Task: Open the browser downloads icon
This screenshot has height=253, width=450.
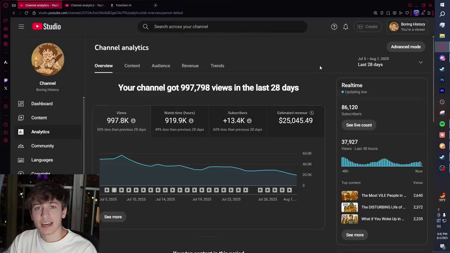Action: click(423, 13)
